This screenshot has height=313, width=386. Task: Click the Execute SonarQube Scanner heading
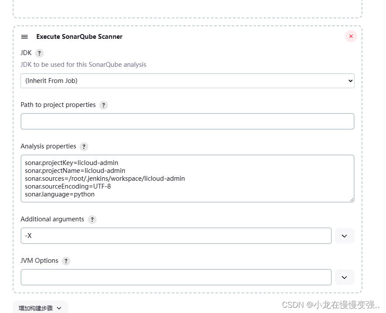[x=79, y=37]
